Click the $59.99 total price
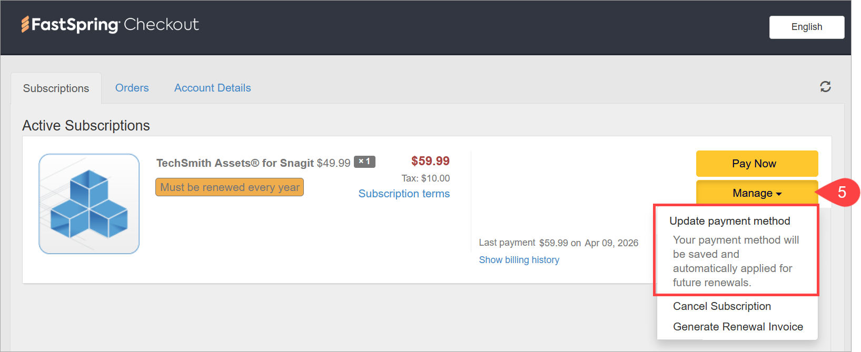 [430, 161]
